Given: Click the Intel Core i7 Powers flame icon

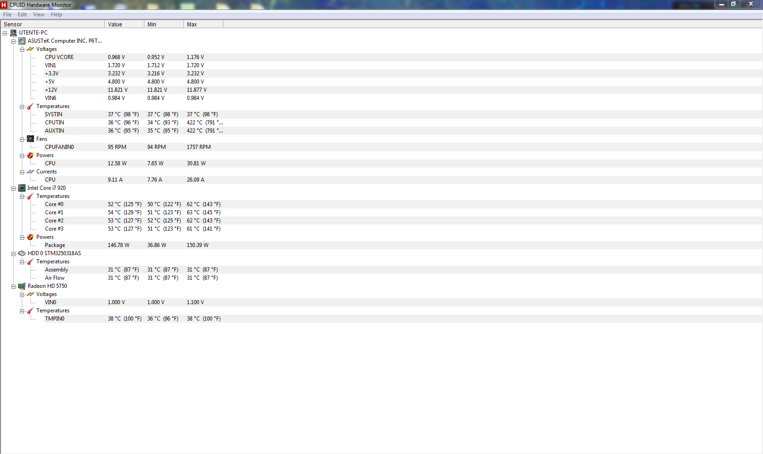Looking at the screenshot, I should point(30,237).
